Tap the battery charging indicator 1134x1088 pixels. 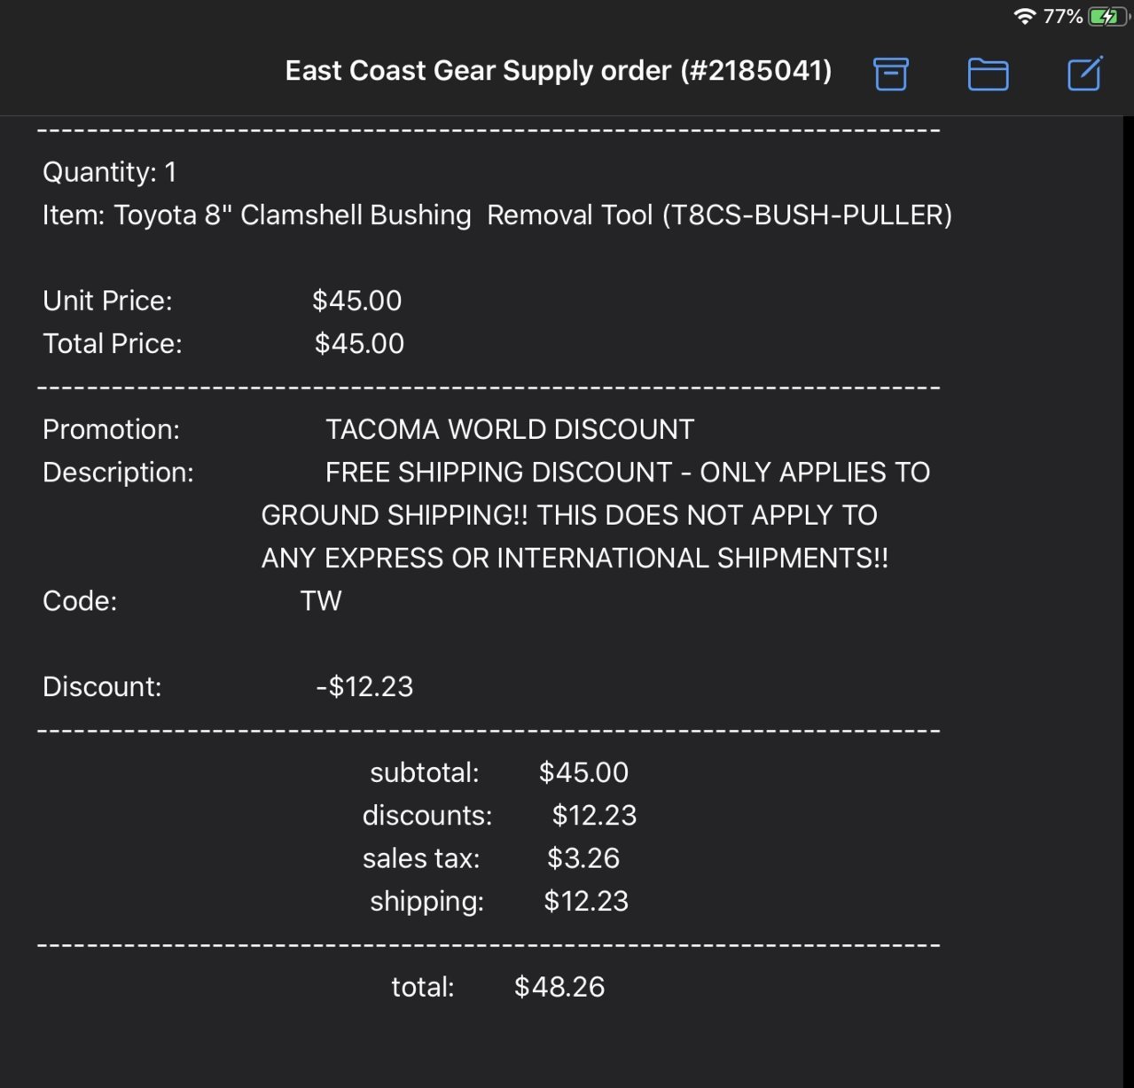1107,16
